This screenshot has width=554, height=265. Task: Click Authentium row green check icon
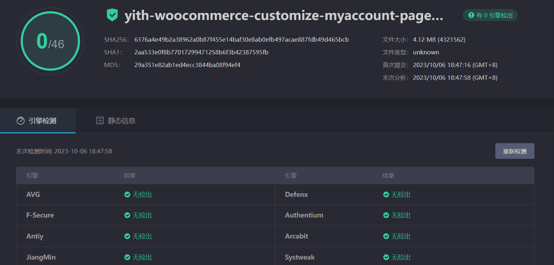tap(386, 215)
